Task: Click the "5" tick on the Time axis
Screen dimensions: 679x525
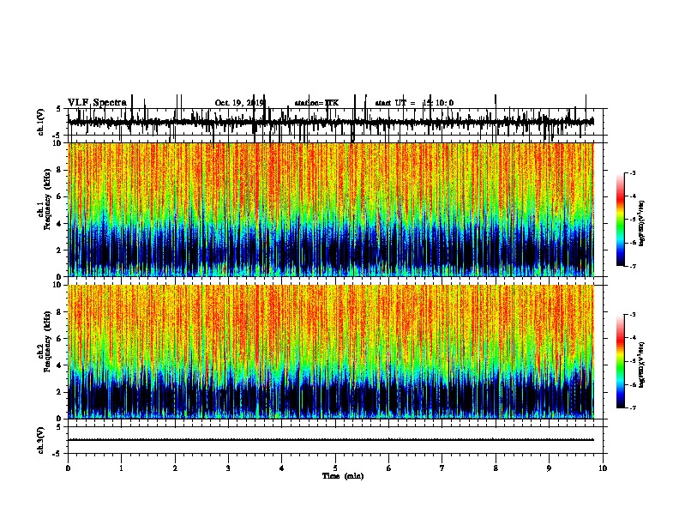Action: coord(335,468)
